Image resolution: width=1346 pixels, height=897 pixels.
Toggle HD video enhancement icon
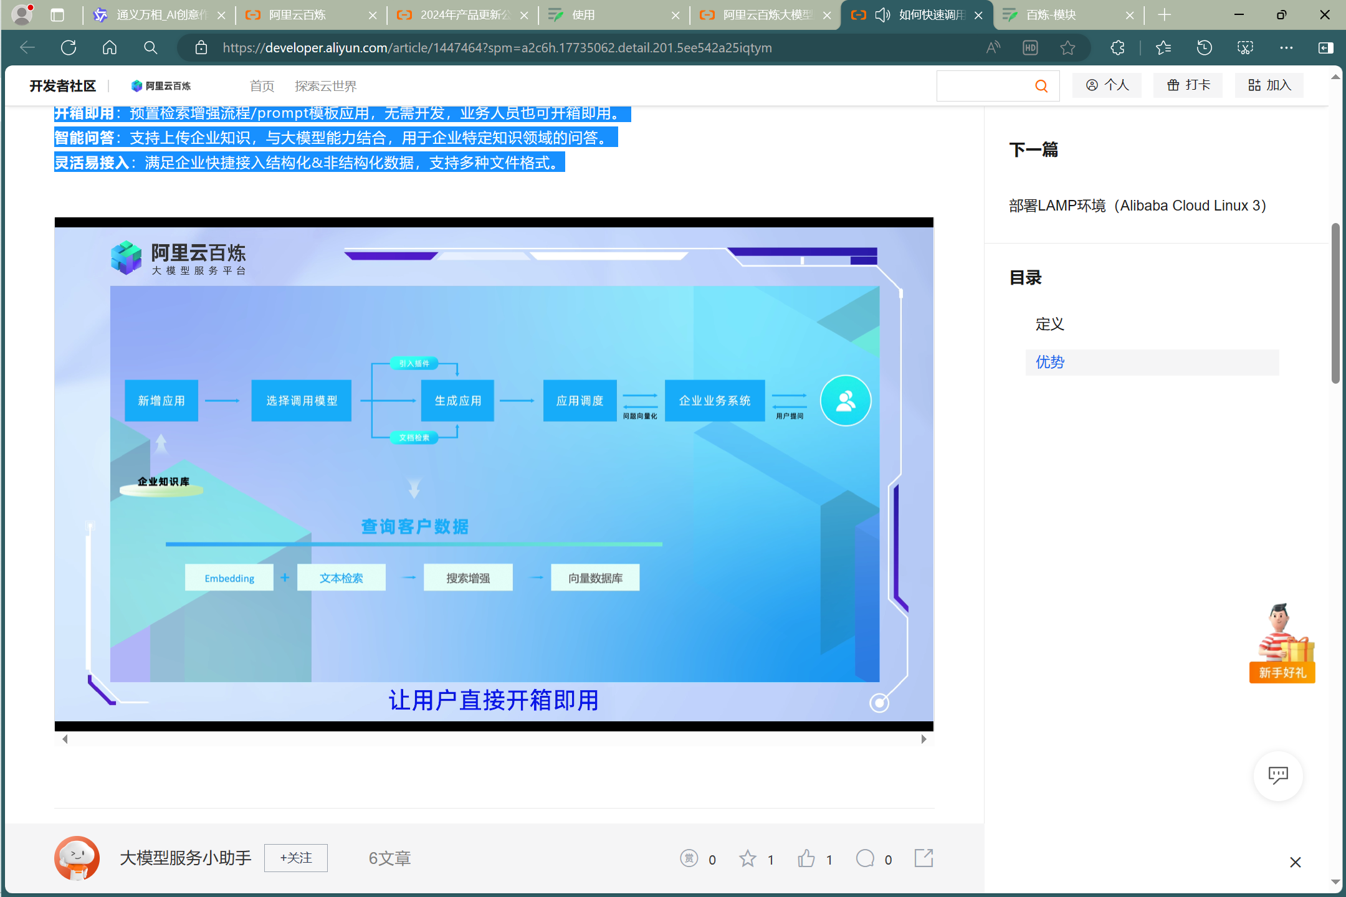pyautogui.click(x=1030, y=48)
